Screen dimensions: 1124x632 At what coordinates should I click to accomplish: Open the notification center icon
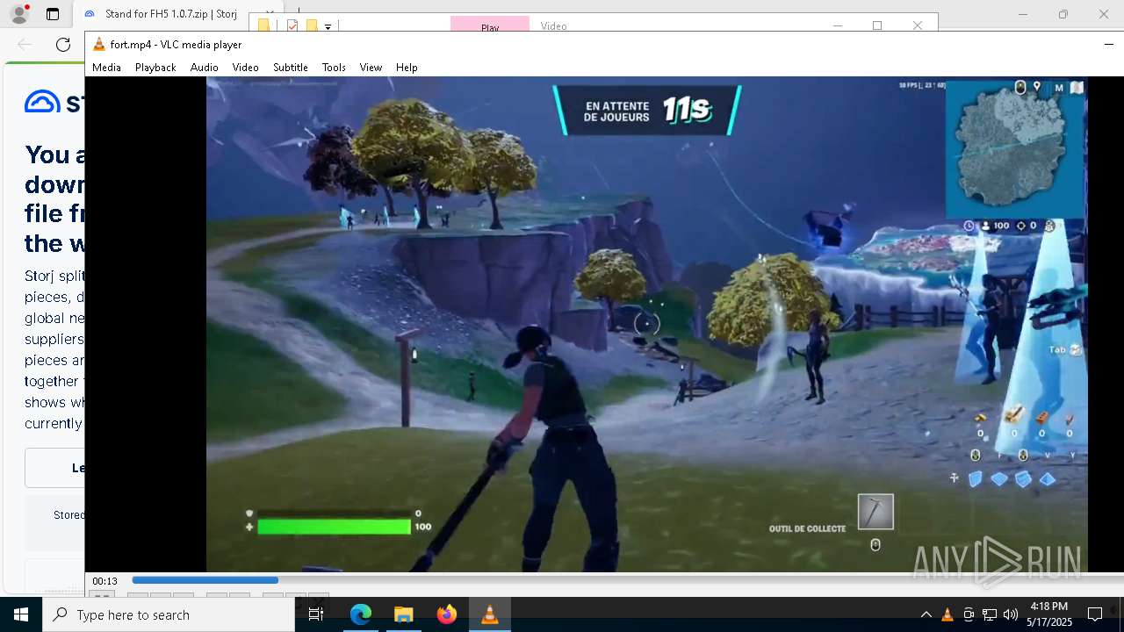1095,614
